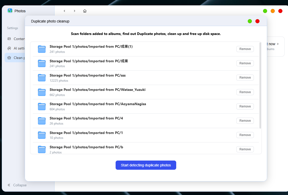The image size is (288, 195).
Task: Click the Clean sidebar icon
Action: tap(9, 58)
